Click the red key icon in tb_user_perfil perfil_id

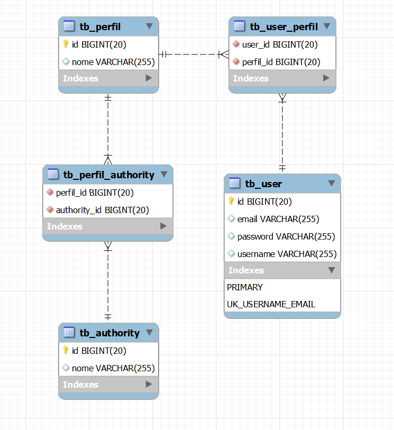click(236, 61)
